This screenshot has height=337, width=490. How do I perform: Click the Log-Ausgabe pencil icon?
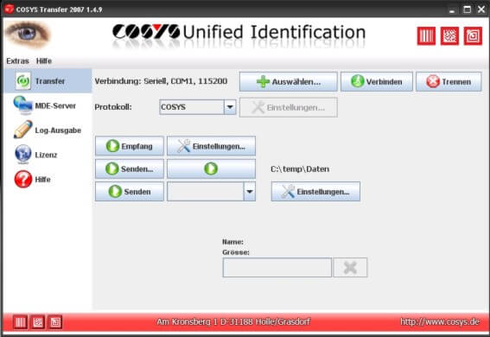(x=22, y=130)
